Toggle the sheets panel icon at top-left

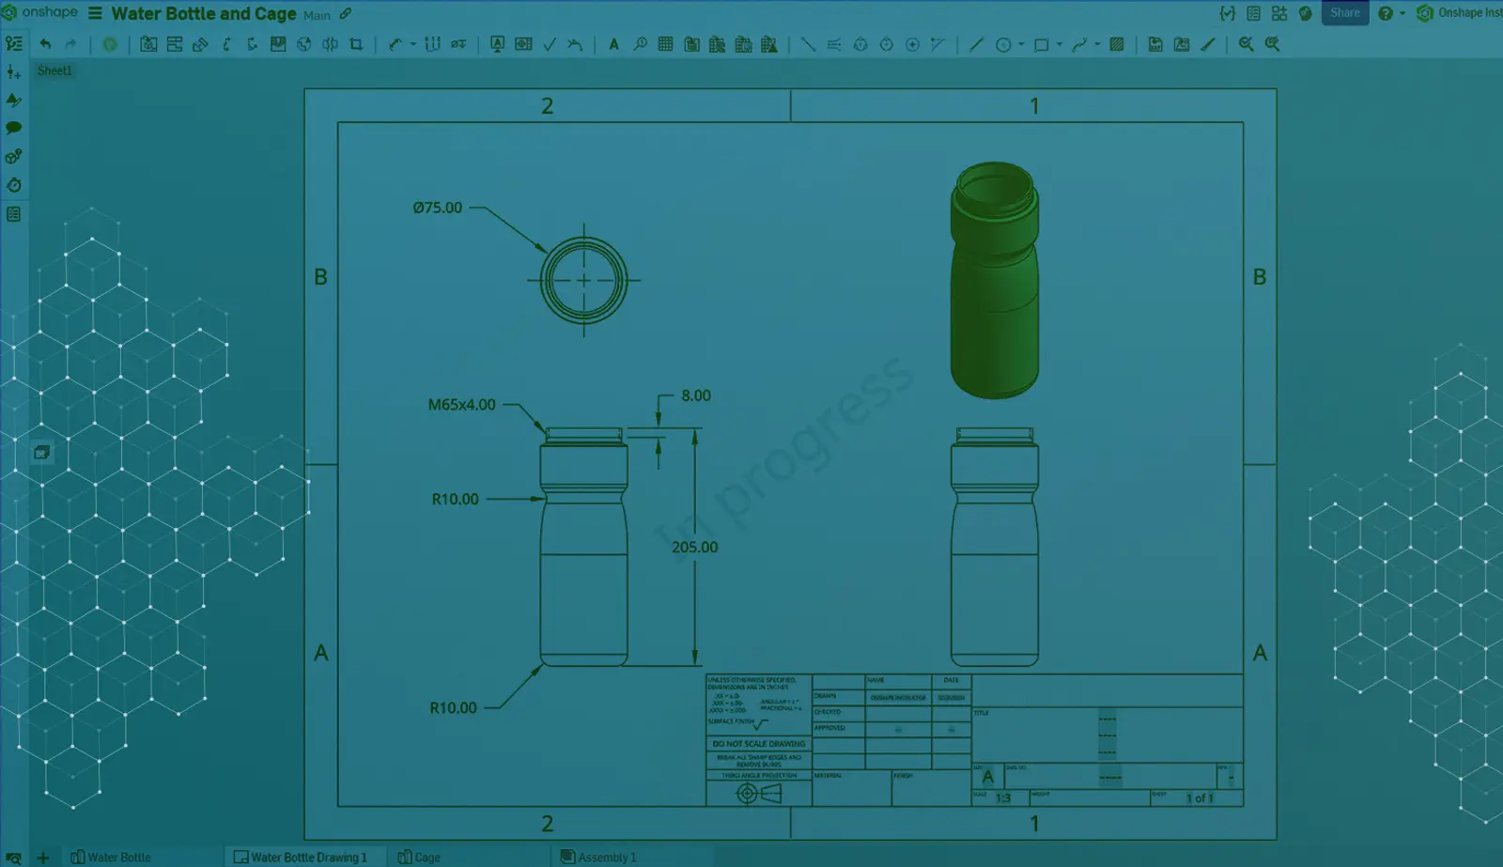coord(13,44)
